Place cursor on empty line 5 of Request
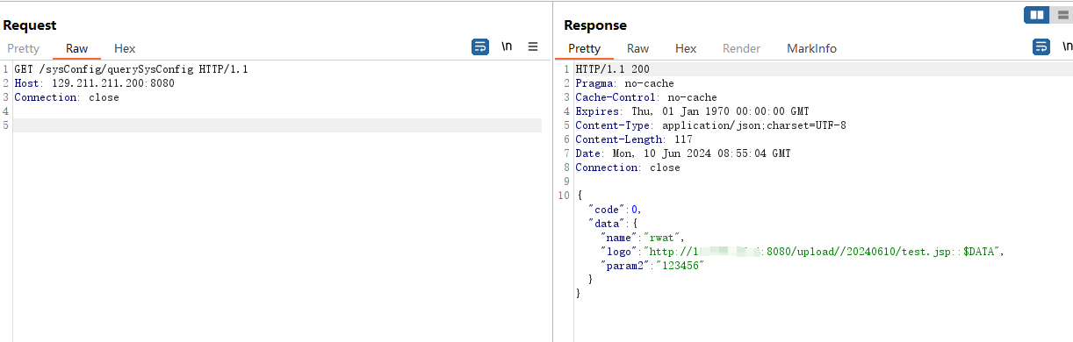 point(277,125)
